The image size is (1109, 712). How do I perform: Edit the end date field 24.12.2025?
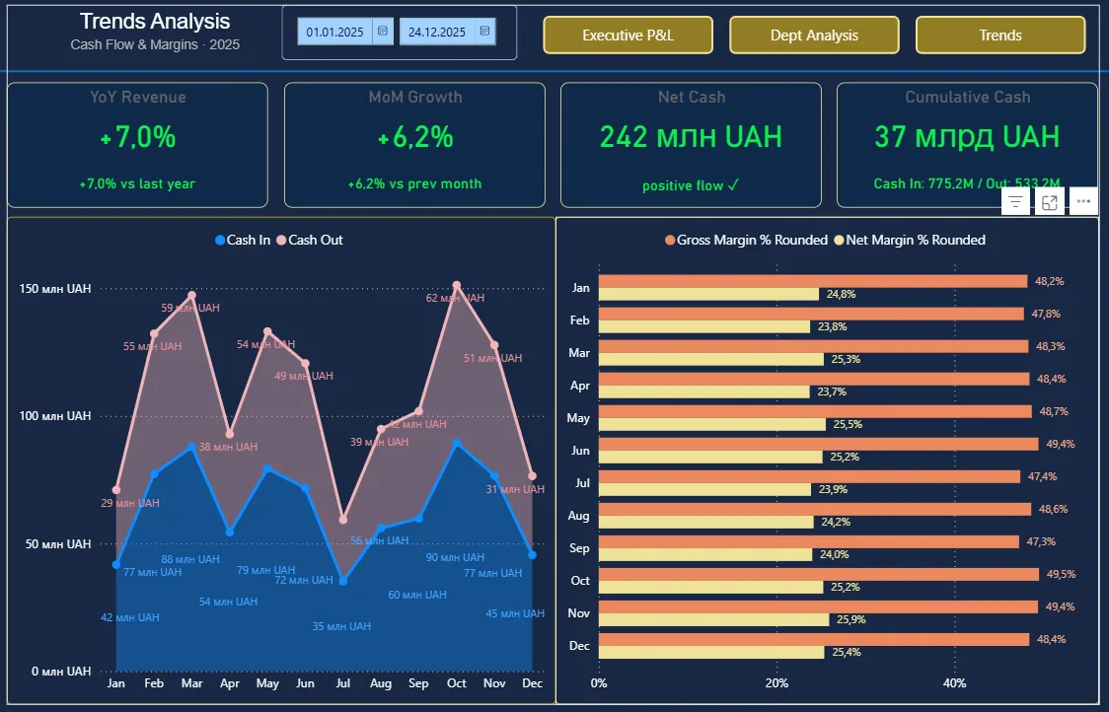click(437, 32)
